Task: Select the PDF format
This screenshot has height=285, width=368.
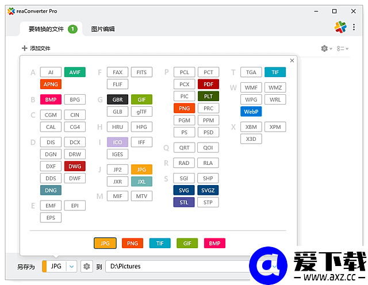Action: pos(208,84)
